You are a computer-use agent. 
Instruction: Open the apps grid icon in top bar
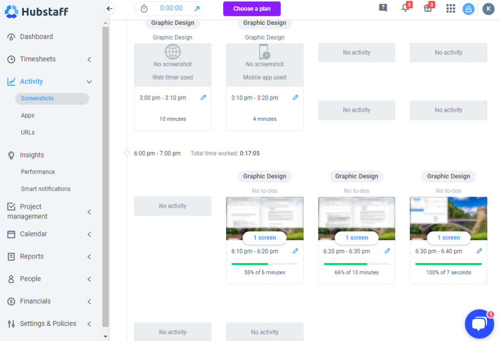(450, 8)
